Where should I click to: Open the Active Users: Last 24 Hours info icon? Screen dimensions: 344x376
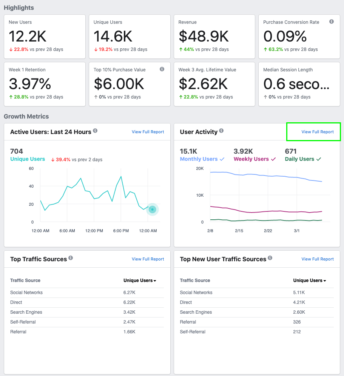coord(95,131)
